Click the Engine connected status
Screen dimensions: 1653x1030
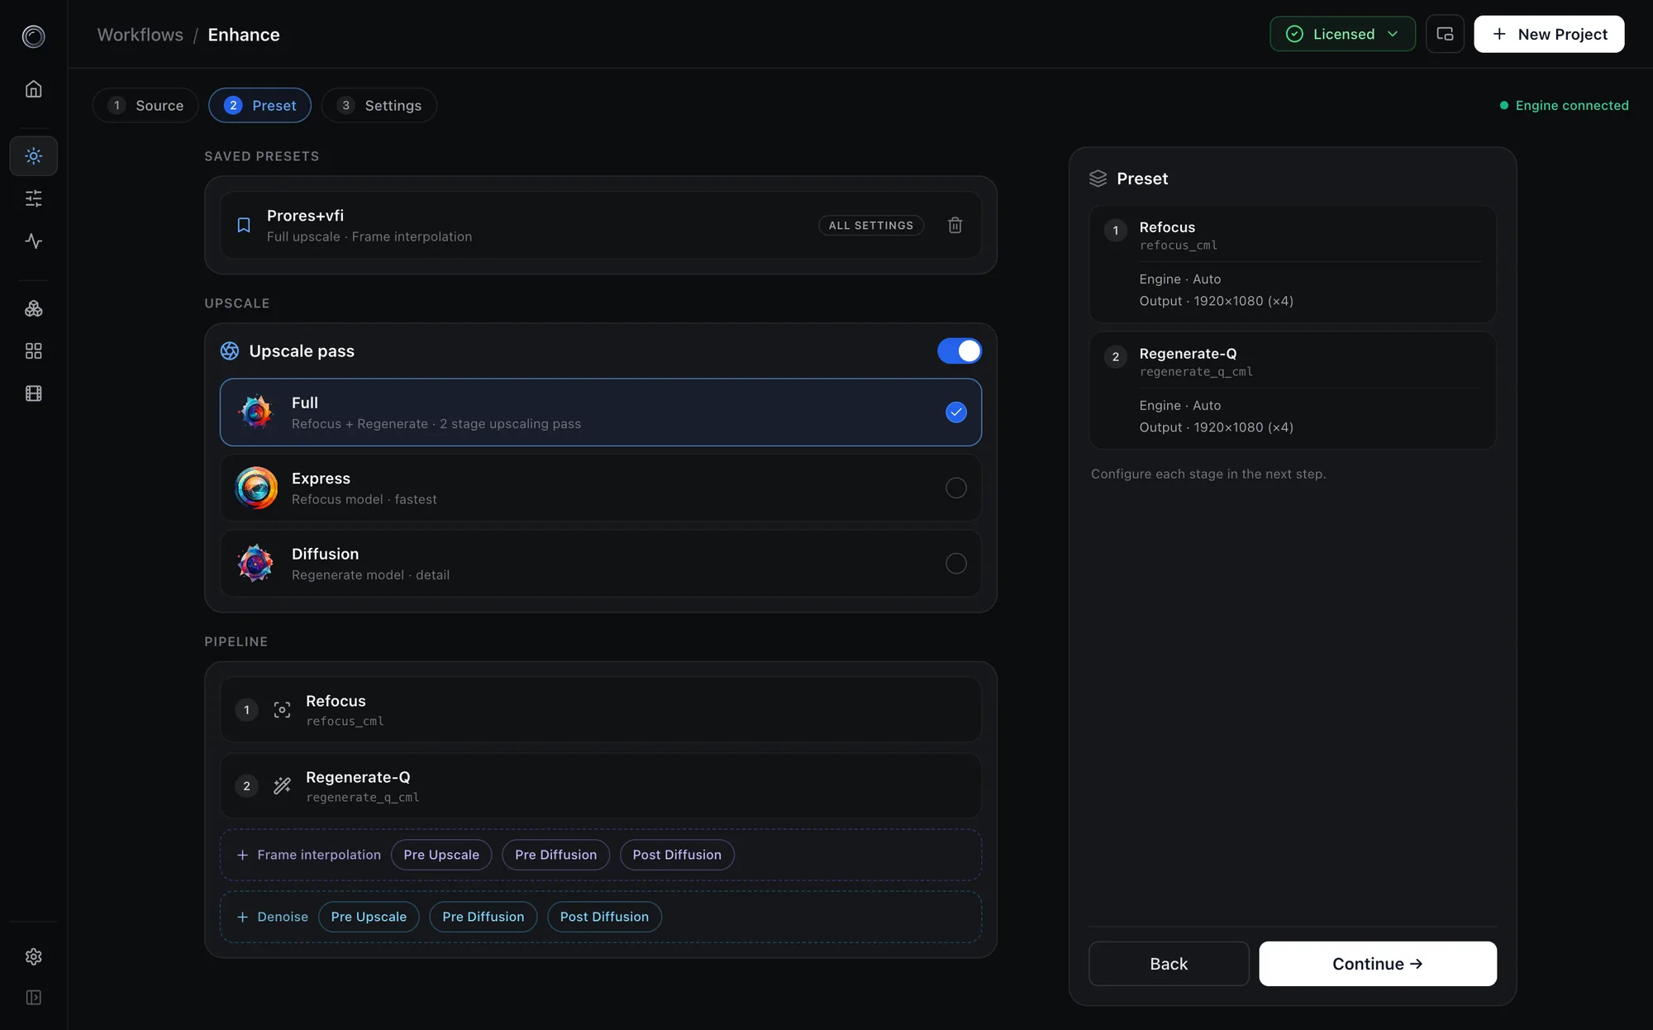click(x=1564, y=105)
